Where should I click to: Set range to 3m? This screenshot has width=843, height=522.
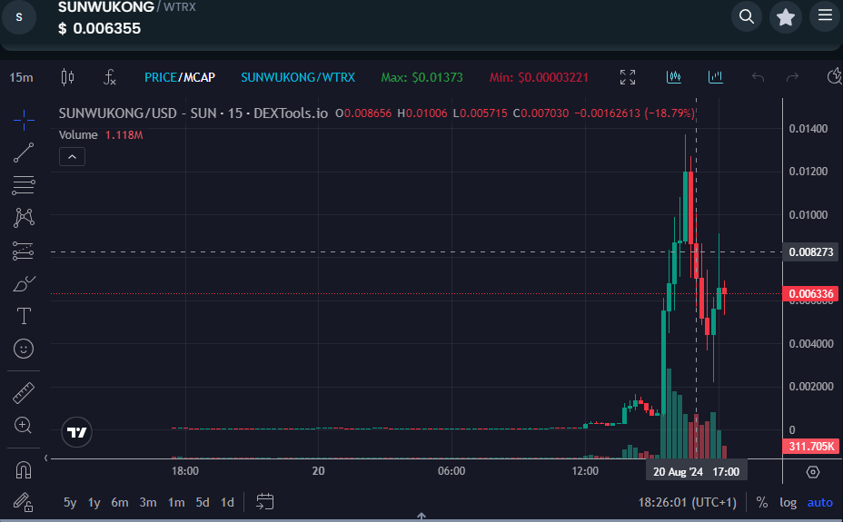[148, 503]
